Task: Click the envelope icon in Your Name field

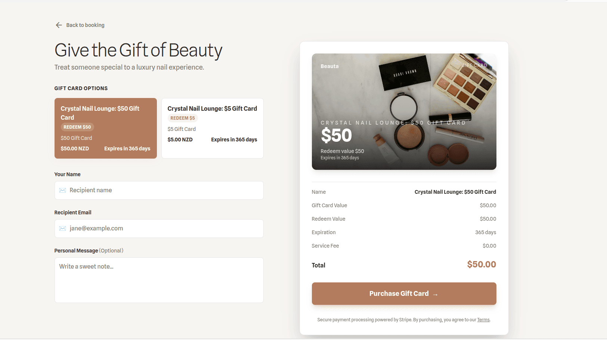Action: (62, 190)
